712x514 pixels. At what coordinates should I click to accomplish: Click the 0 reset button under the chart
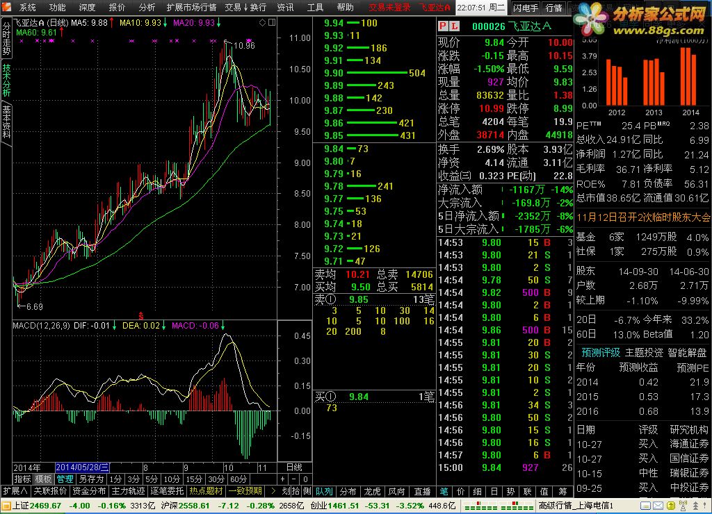[305, 479]
